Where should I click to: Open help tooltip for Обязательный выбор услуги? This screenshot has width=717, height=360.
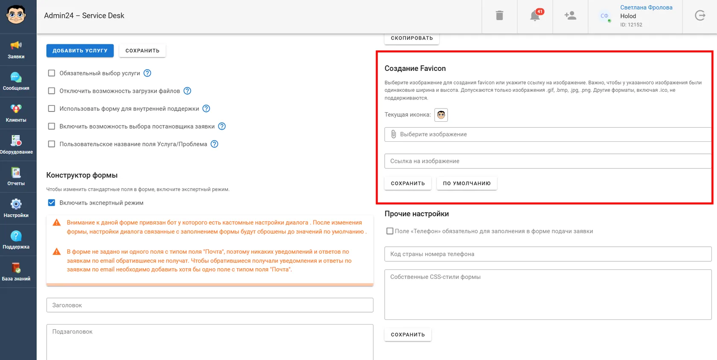pos(147,73)
